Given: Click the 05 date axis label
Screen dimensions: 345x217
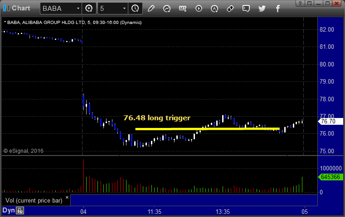Looking at the screenshot, I should 305,212.
